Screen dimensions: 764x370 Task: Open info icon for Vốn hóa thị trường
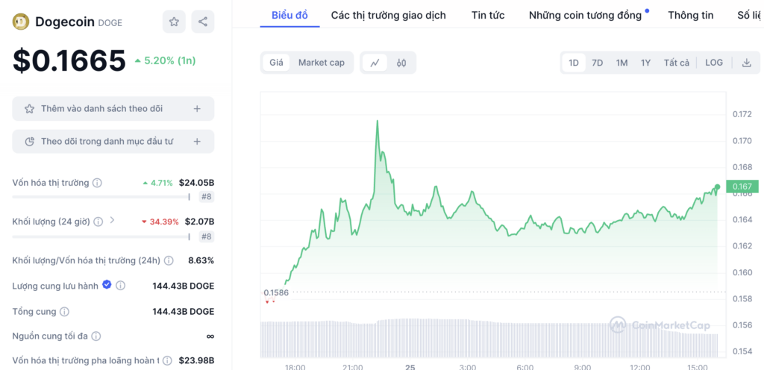pyautogui.click(x=97, y=183)
